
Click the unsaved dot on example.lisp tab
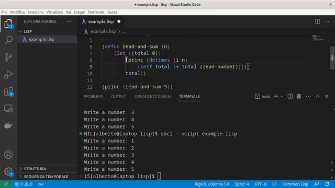tap(119, 21)
